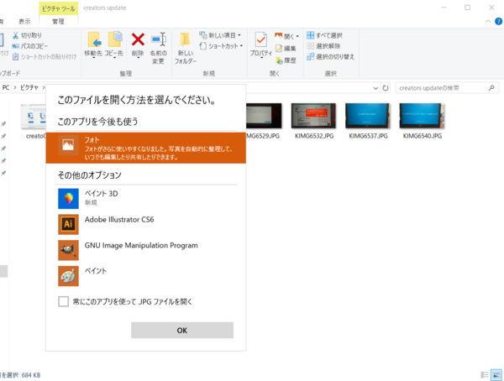
Task: Select the KIMG6540.JPG thumbnail
Action: [x=422, y=116]
